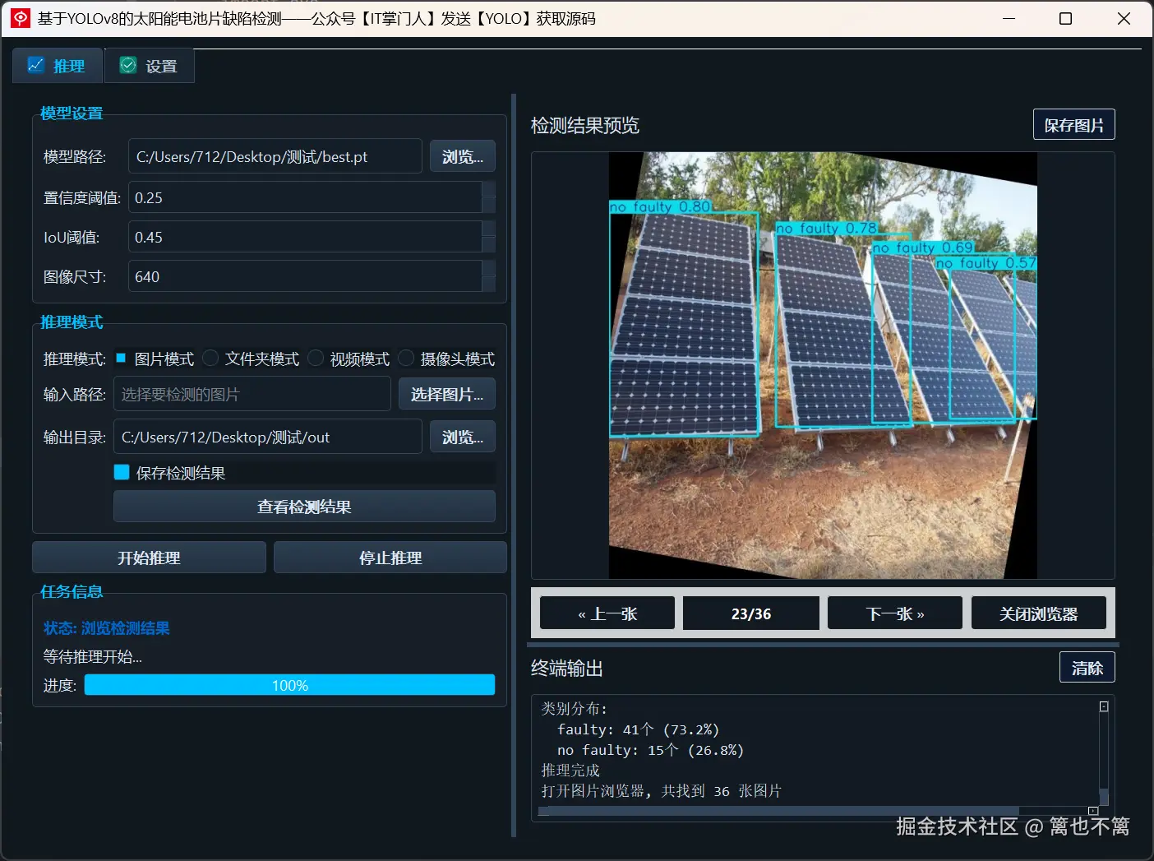Click the 选择图片... button

click(447, 394)
